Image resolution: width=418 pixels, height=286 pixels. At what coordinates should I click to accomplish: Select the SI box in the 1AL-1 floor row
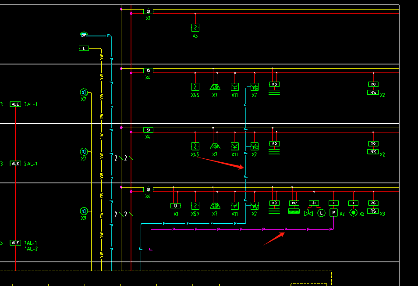[x=148, y=189]
